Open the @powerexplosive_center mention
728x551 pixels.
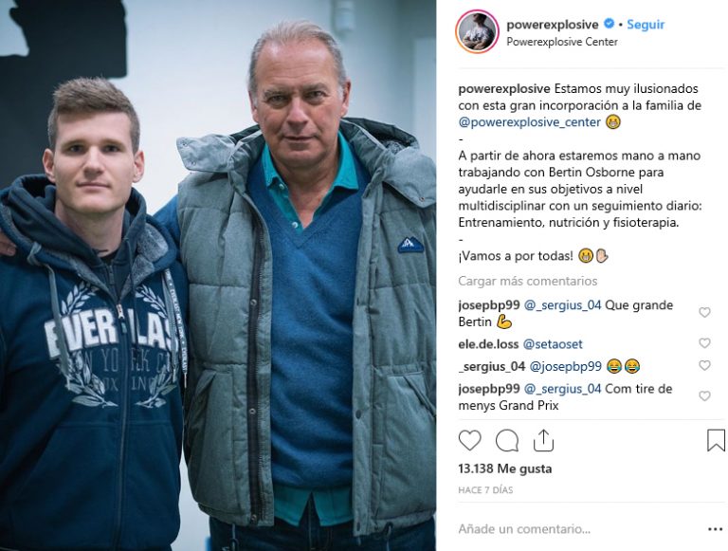point(529,122)
